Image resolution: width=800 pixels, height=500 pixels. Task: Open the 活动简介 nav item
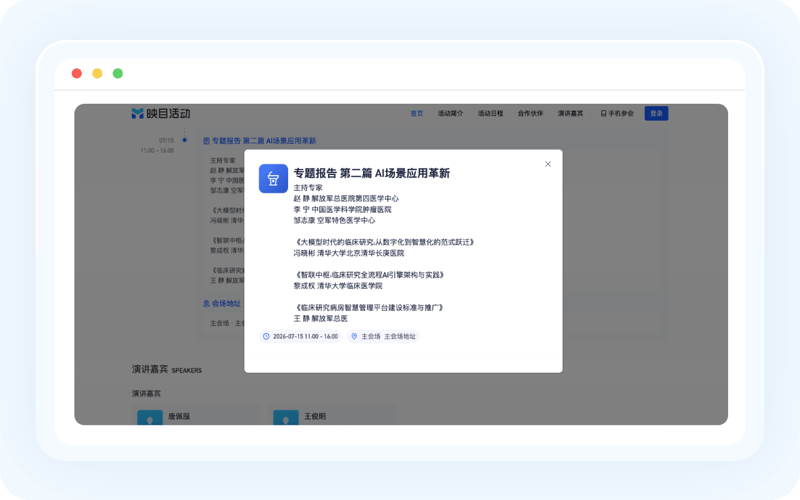click(451, 113)
